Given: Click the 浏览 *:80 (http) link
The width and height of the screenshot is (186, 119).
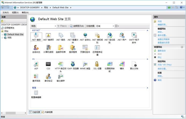Looking at the screenshot, I should tap(165, 65).
